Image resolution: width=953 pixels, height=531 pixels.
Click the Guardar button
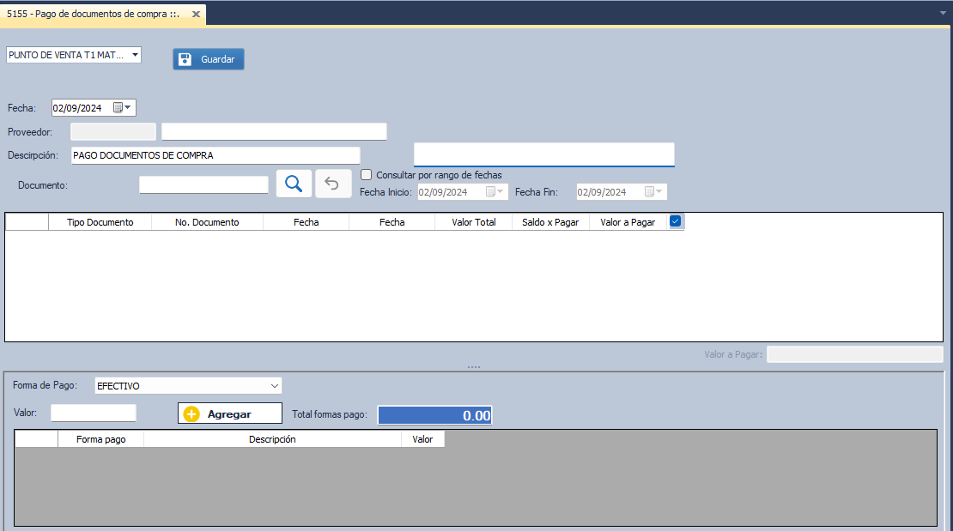(209, 59)
